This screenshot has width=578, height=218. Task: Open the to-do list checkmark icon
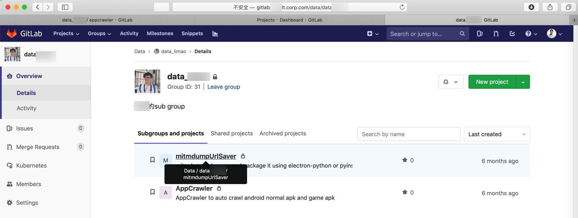pyautogui.click(x=512, y=34)
